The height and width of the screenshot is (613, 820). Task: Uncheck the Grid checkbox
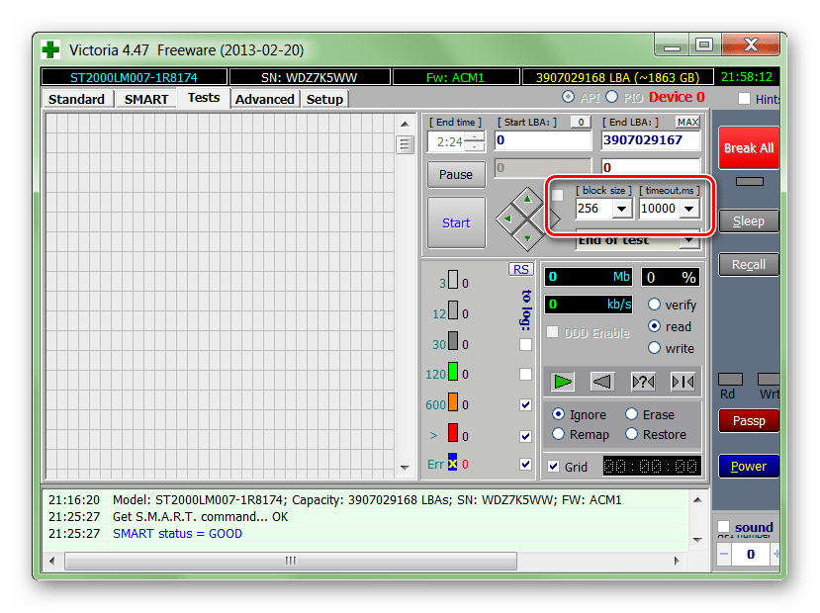coord(552,467)
